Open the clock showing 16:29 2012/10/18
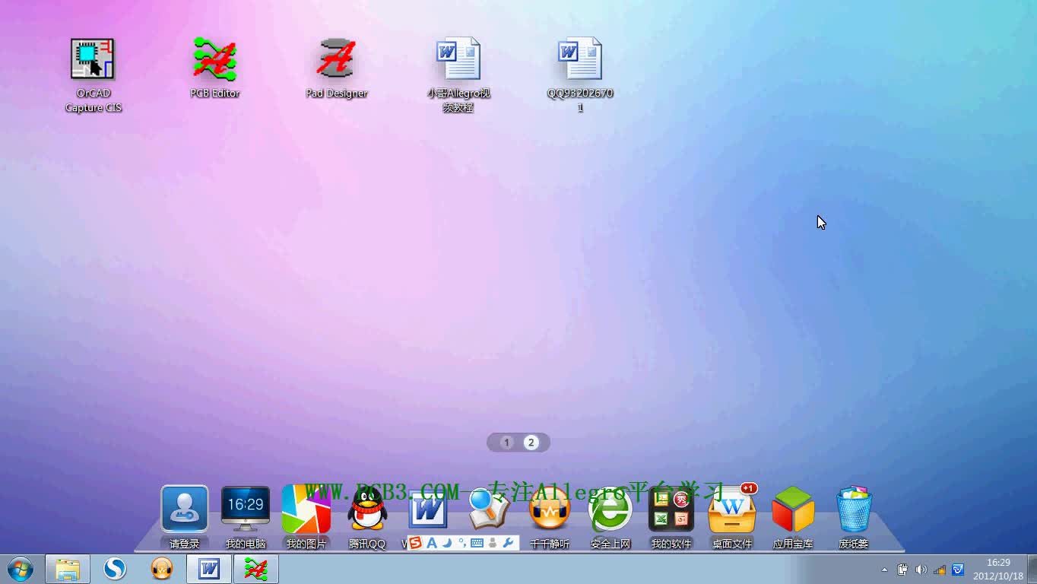Viewport: 1037px width, 584px height. [998, 570]
